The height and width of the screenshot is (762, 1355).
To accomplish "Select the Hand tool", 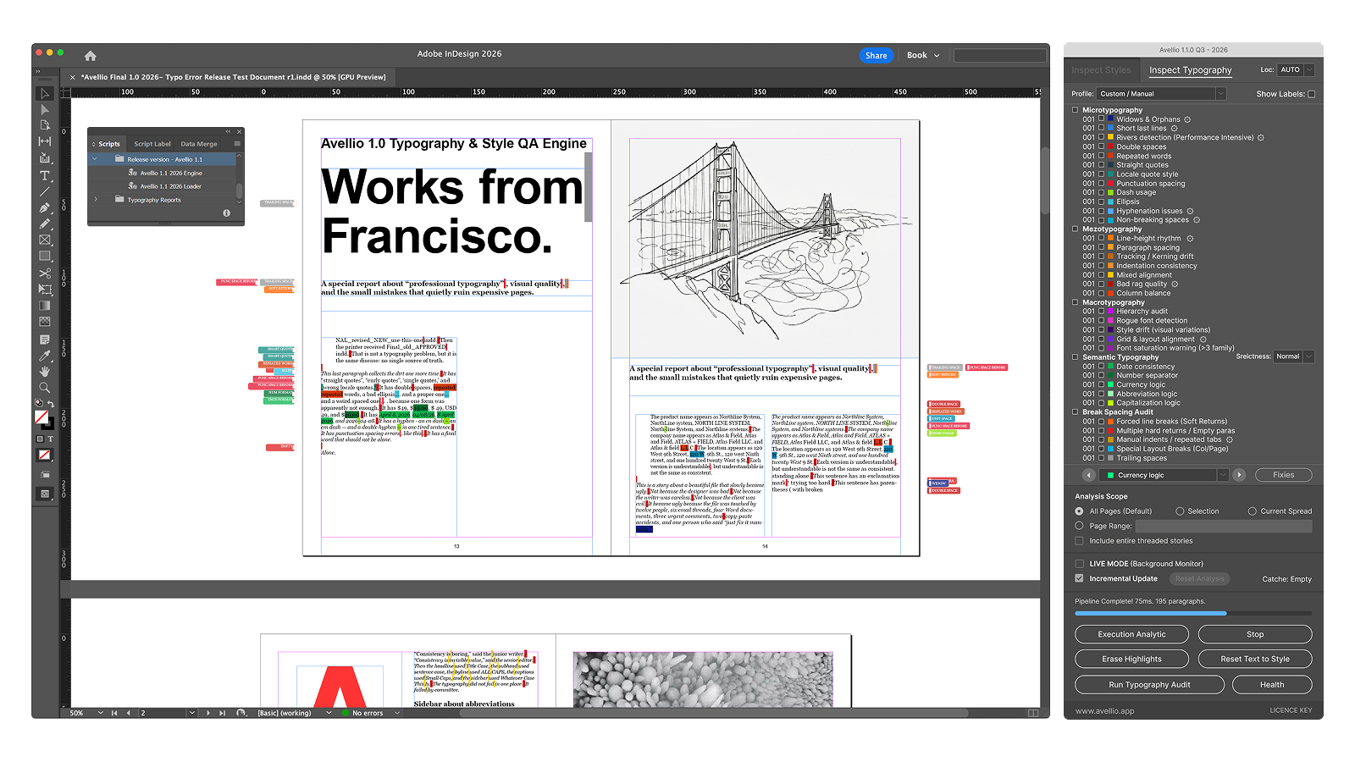I will (x=45, y=372).
